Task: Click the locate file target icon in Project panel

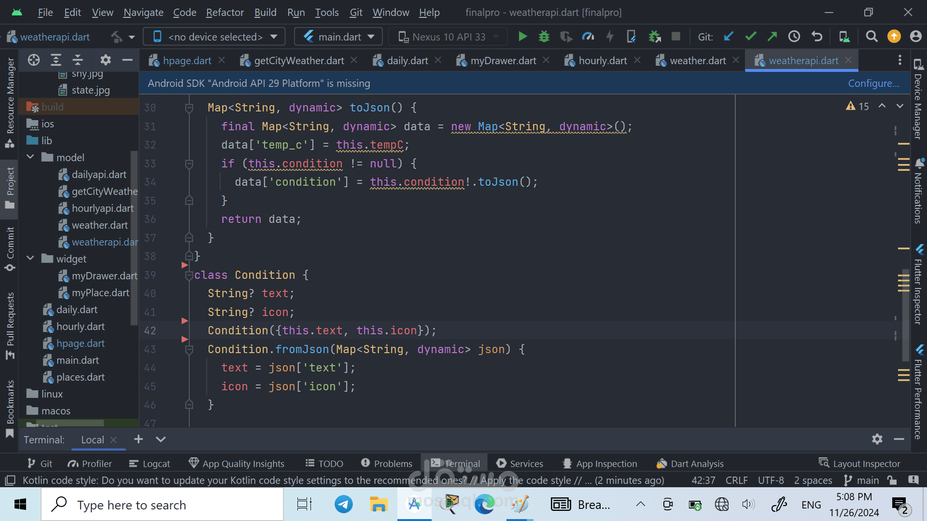Action: [x=34, y=60]
